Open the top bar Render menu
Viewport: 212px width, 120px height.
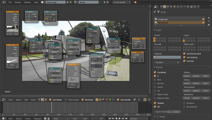click(x=18, y=2)
